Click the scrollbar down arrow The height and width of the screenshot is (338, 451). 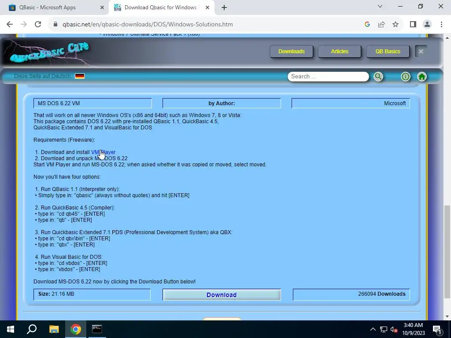447,317
